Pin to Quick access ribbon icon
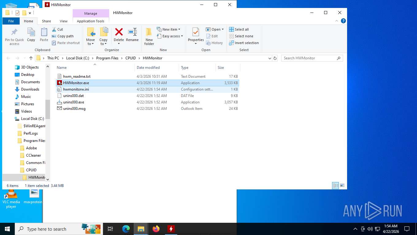417x235 pixels. [14, 37]
